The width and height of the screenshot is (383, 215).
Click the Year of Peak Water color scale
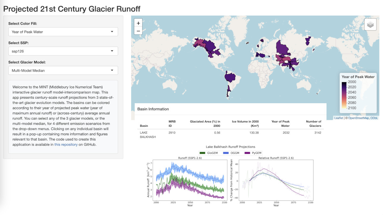(x=344, y=95)
